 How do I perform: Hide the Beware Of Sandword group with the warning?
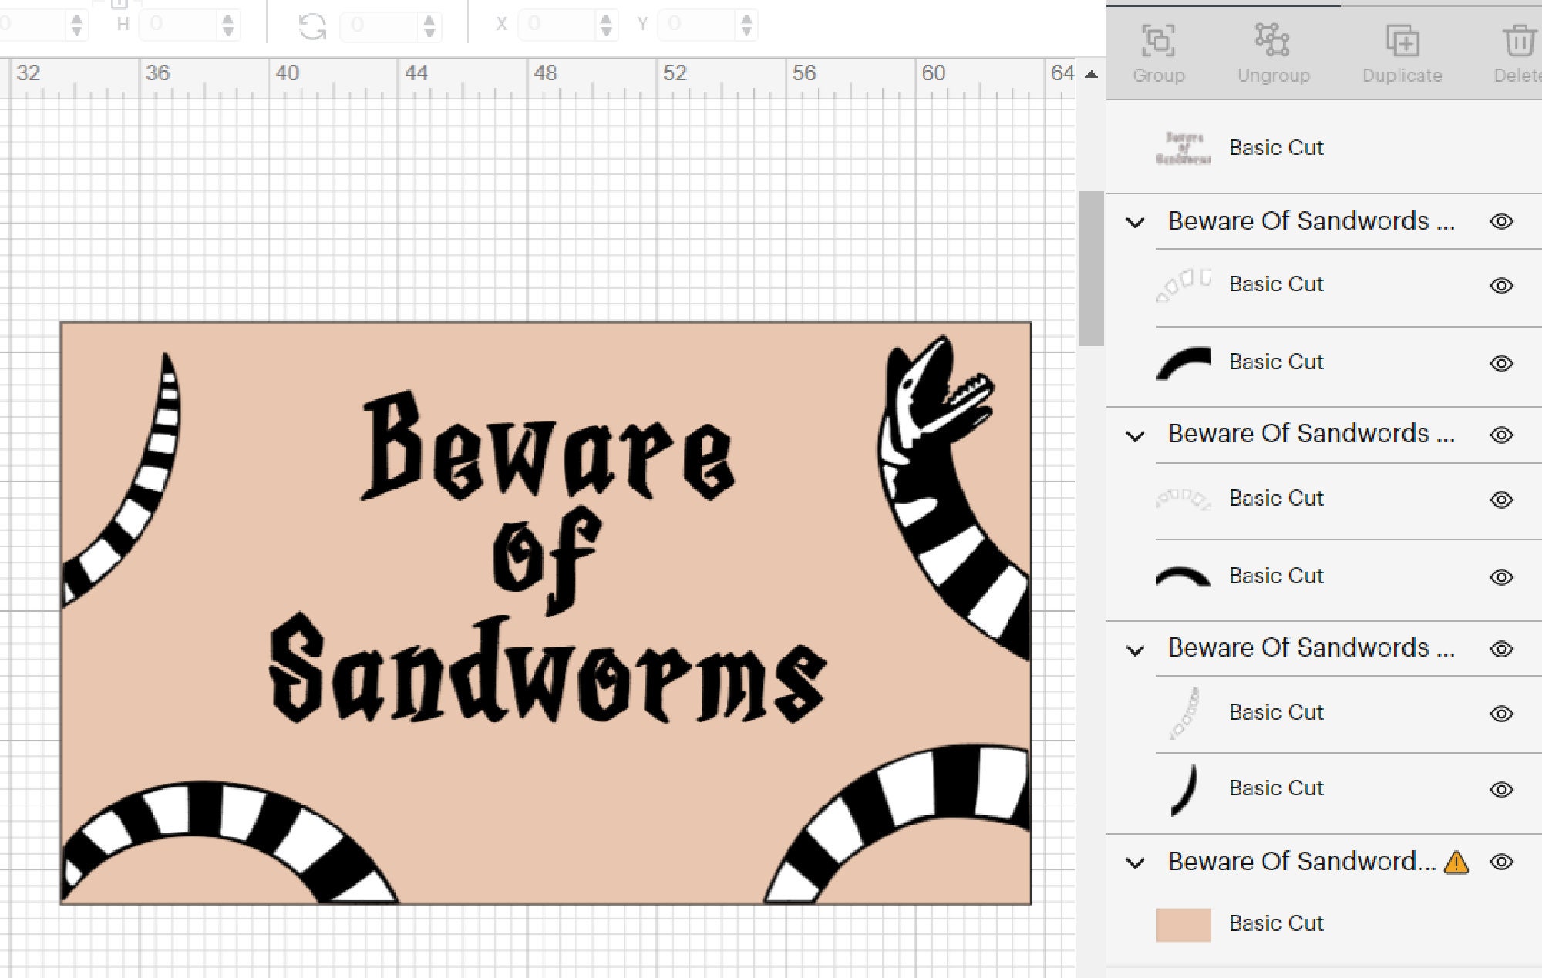1502,862
